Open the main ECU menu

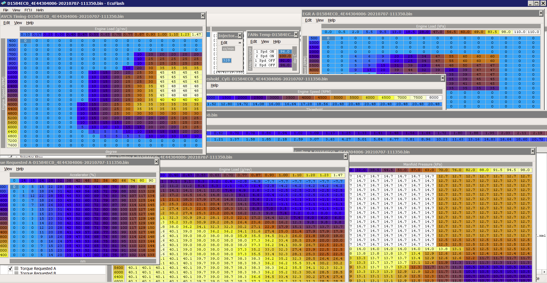click(x=28, y=10)
